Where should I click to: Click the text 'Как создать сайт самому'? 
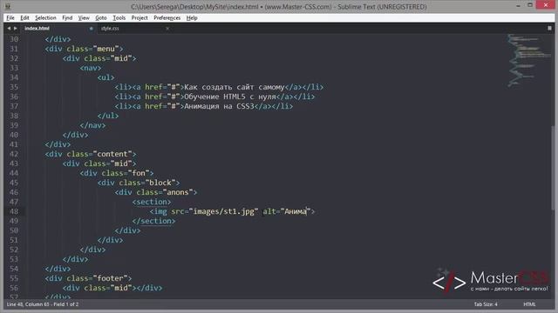(235, 87)
